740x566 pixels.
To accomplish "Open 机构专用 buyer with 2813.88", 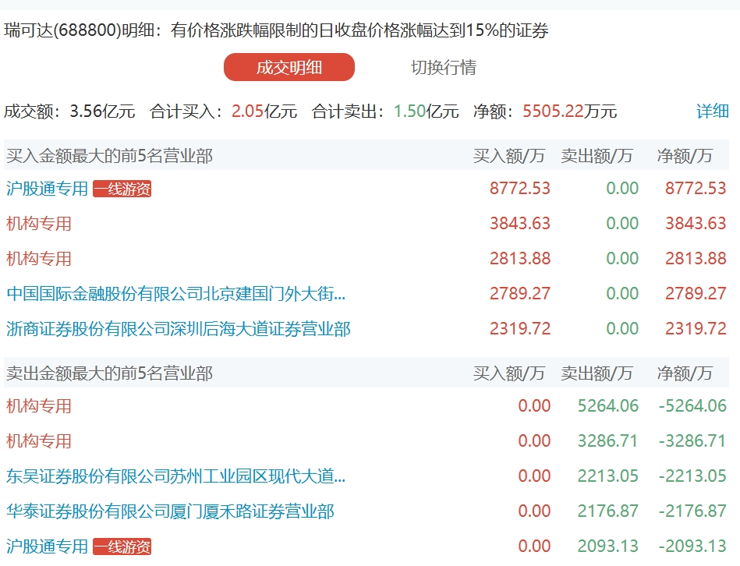I will tap(39, 259).
